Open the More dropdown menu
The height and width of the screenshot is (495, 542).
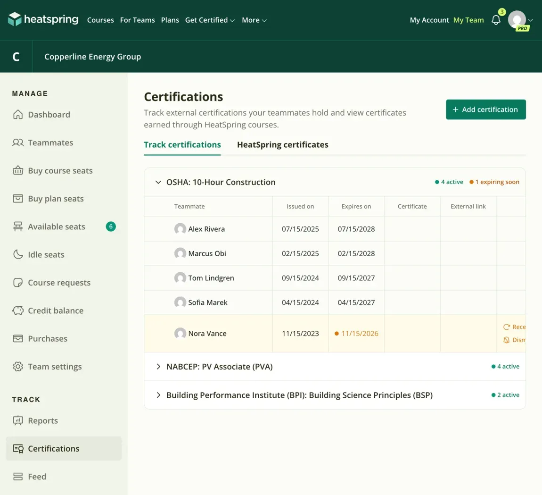[254, 20]
